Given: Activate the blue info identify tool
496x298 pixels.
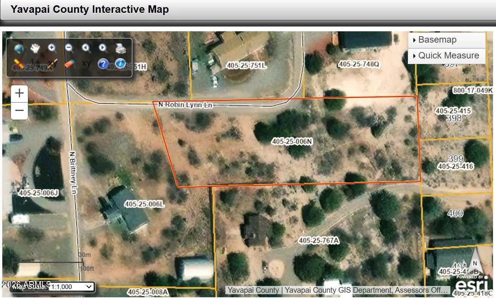Looking at the screenshot, I should coord(120,63).
